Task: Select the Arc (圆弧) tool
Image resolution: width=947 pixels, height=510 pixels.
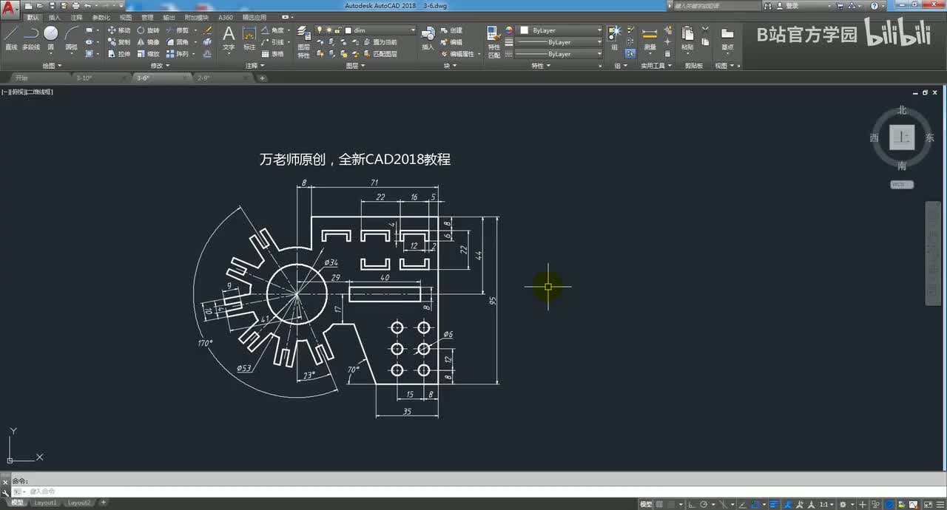Action: [71, 38]
